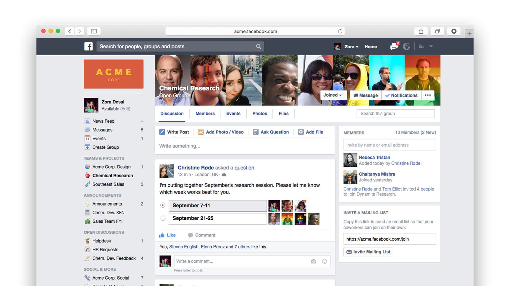The width and height of the screenshot is (510, 286).
Task: Show all tabs in Safari
Action: tap(437, 31)
